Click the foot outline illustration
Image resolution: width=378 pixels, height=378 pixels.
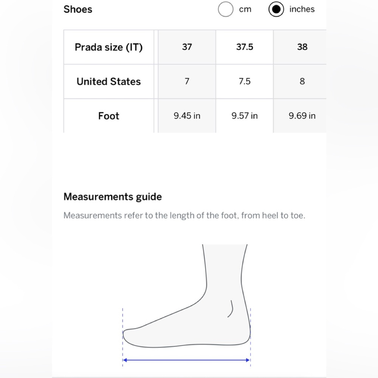pyautogui.click(x=197, y=325)
